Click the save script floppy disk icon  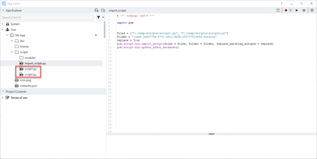pyautogui.click(x=278, y=10)
